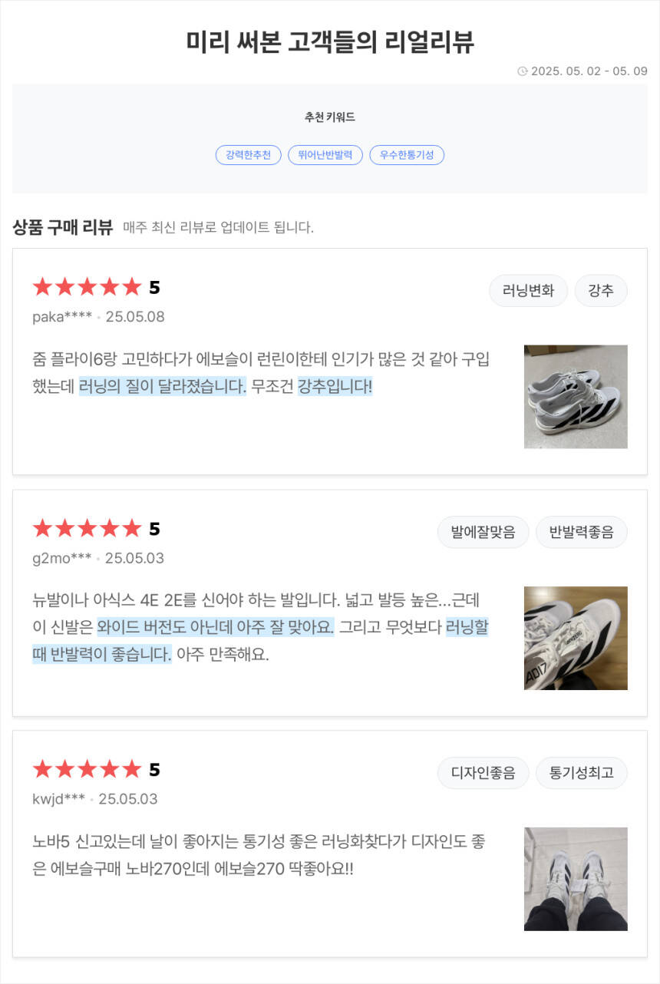The image size is (660, 984).
Task: Click the star rating on kwjd's review
Action: click(x=87, y=770)
